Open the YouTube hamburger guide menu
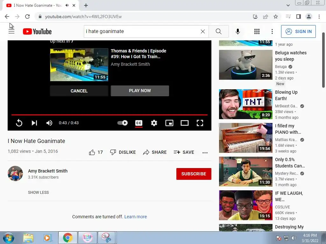326x244 pixels. [x=11, y=31]
